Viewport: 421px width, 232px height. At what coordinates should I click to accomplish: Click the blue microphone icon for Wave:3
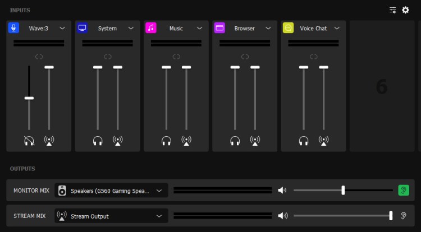pos(13,28)
